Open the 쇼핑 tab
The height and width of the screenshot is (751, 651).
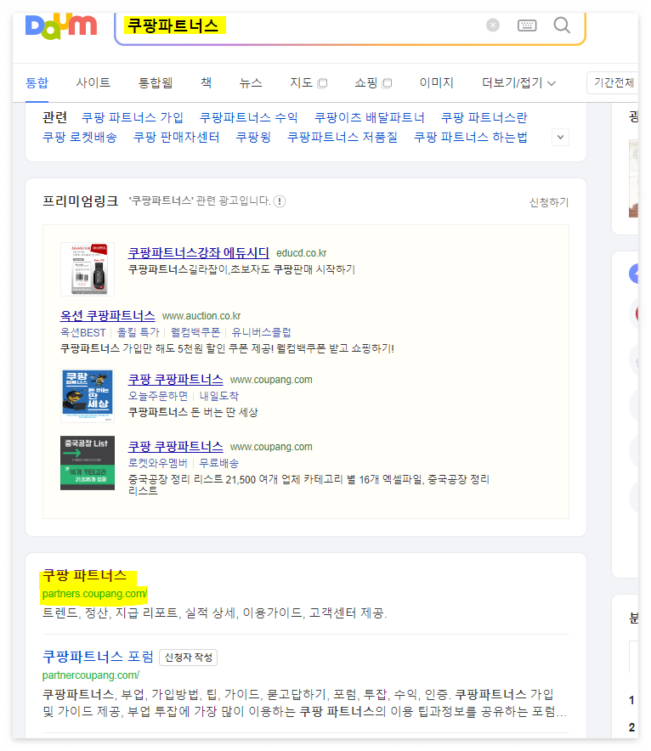coord(373,83)
